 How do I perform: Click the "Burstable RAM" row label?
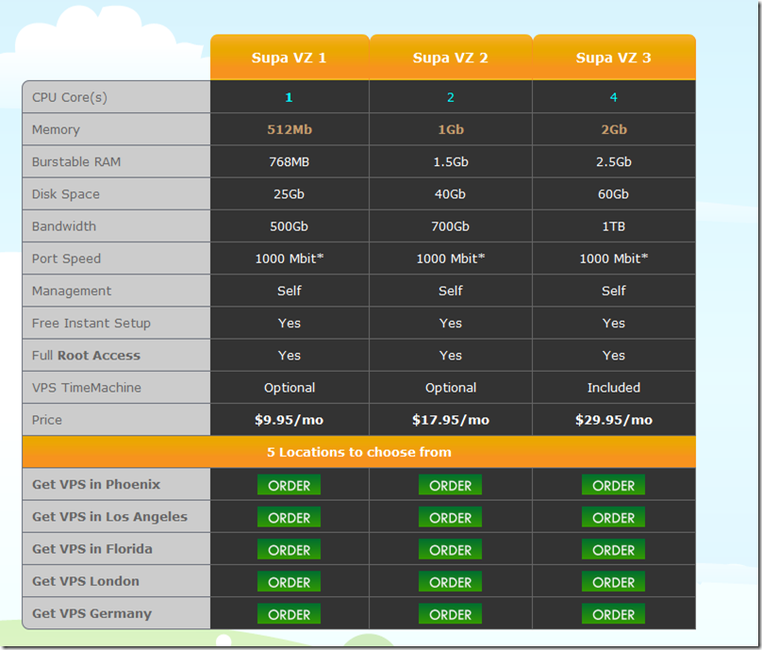pyautogui.click(x=76, y=161)
